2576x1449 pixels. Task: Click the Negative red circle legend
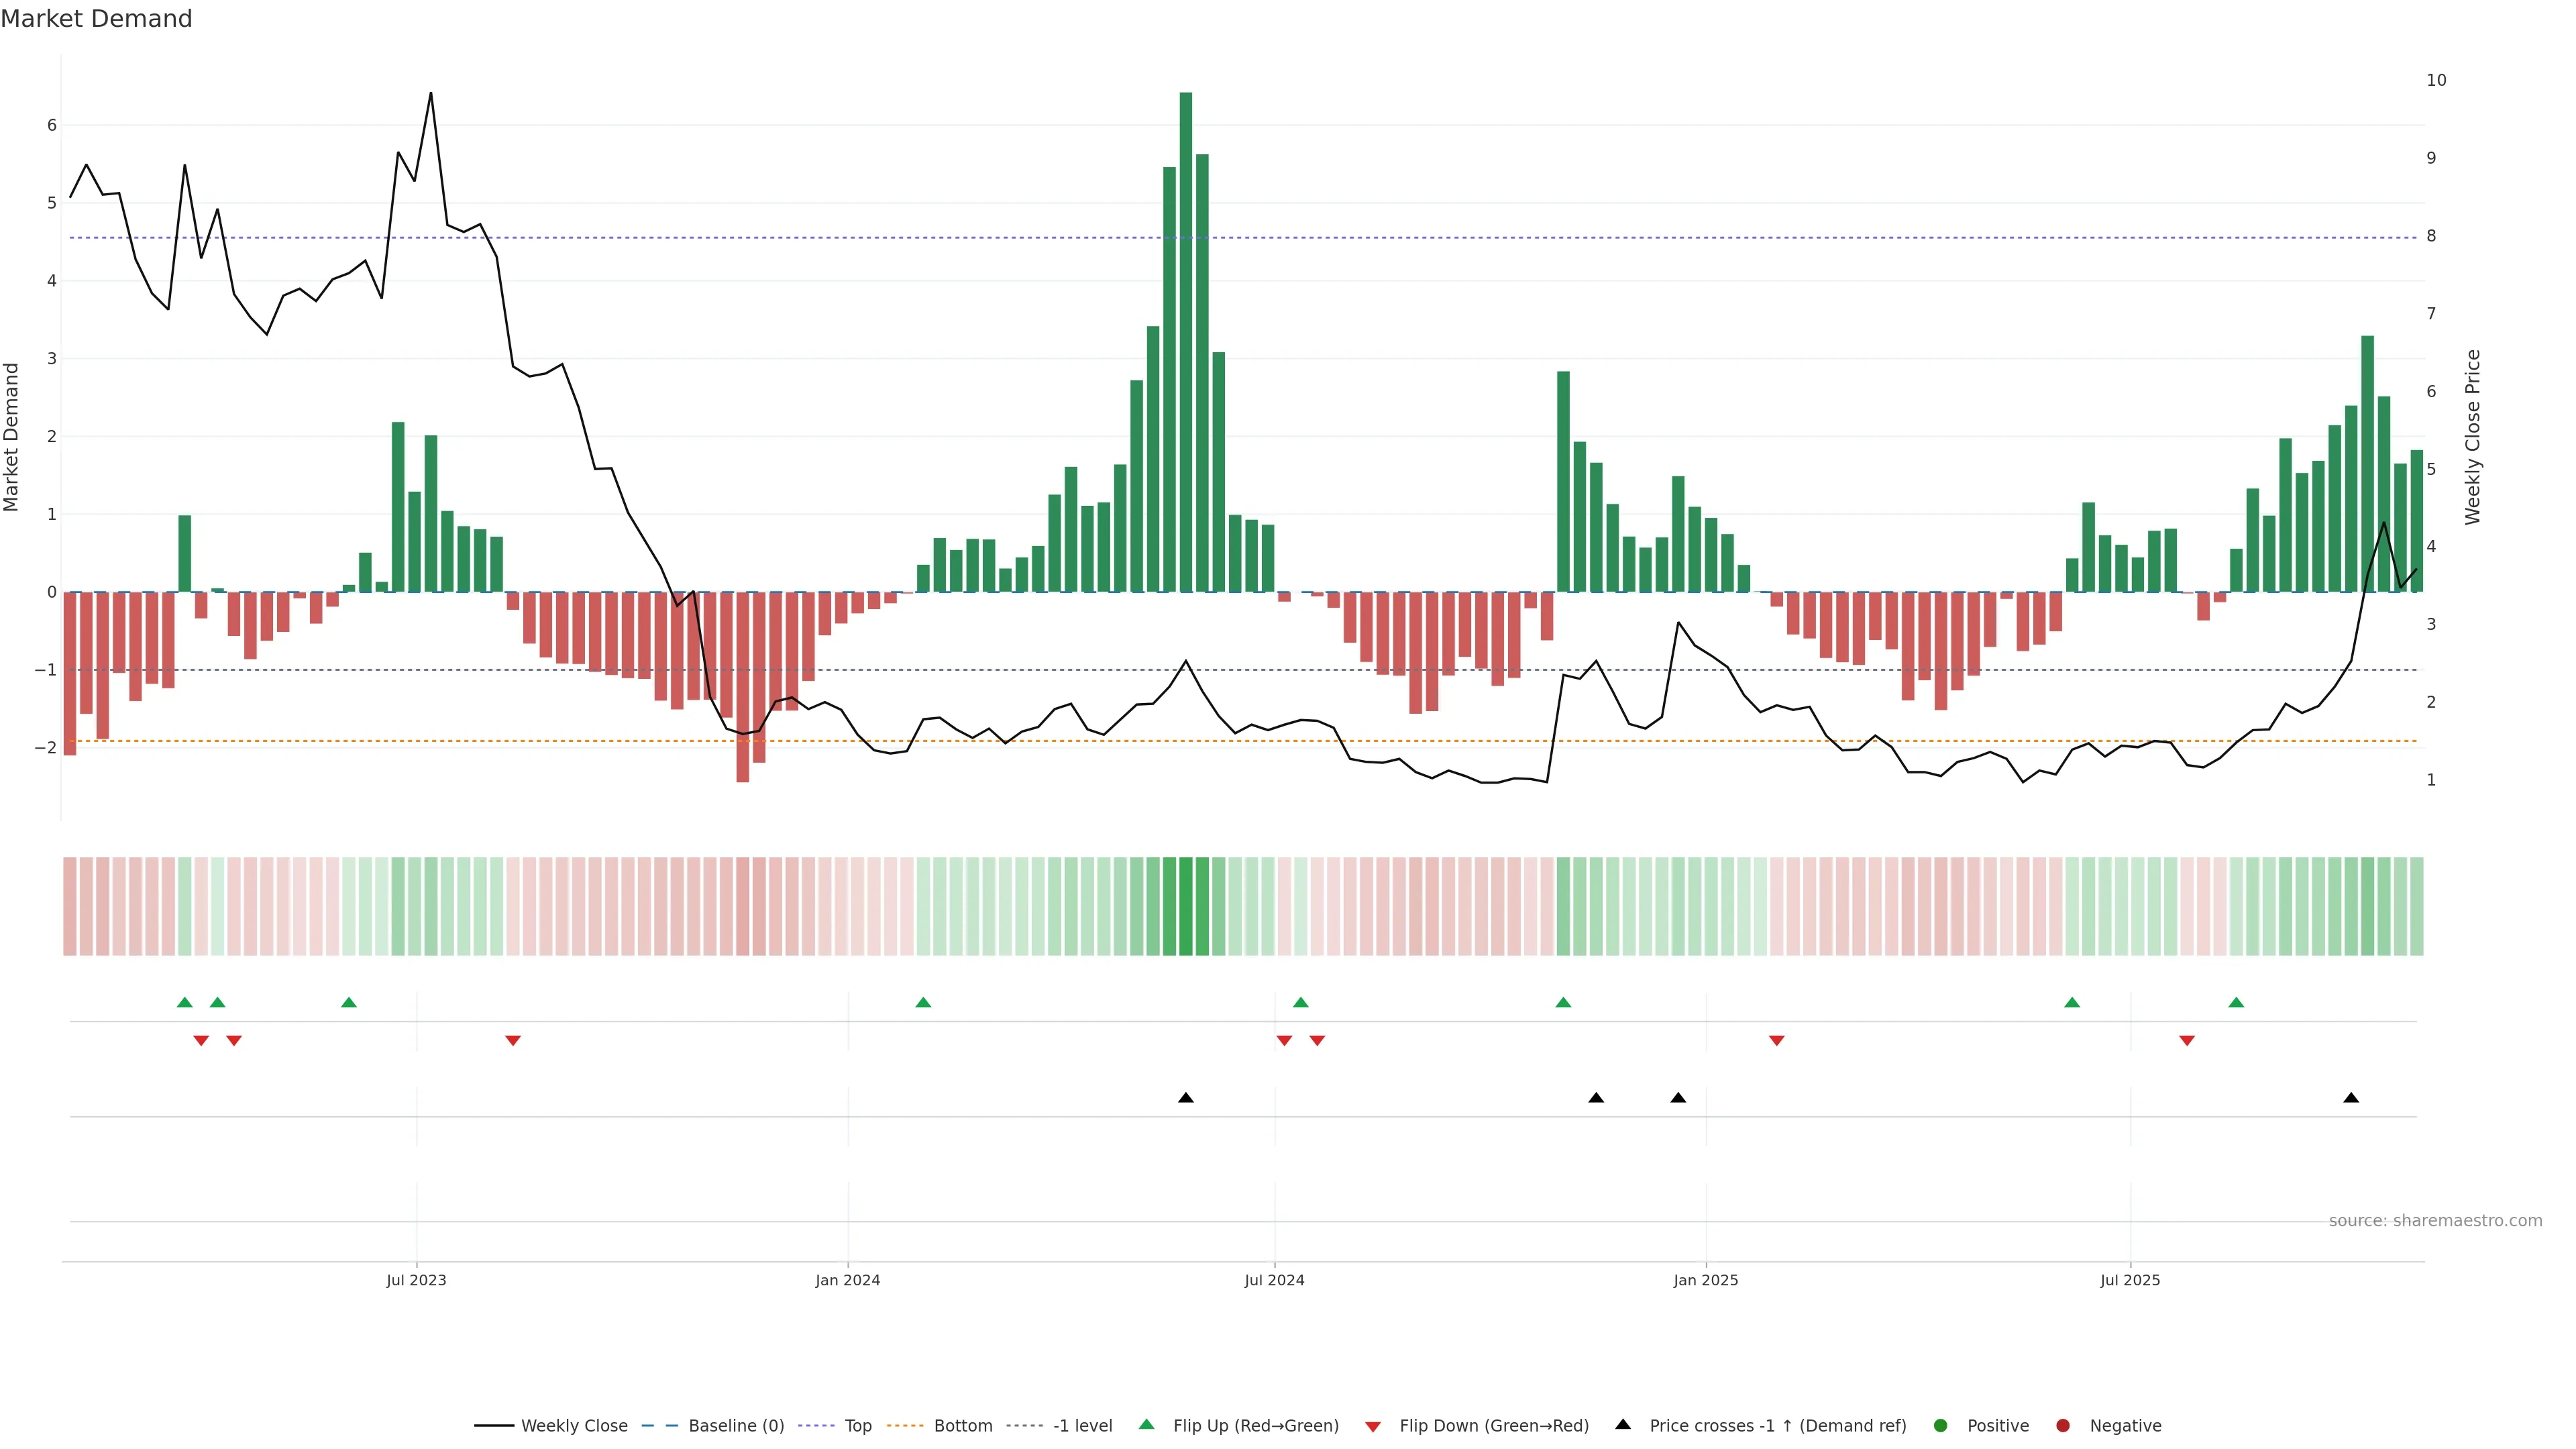tap(2063, 1426)
